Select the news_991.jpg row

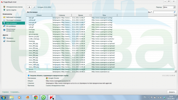click(100, 44)
